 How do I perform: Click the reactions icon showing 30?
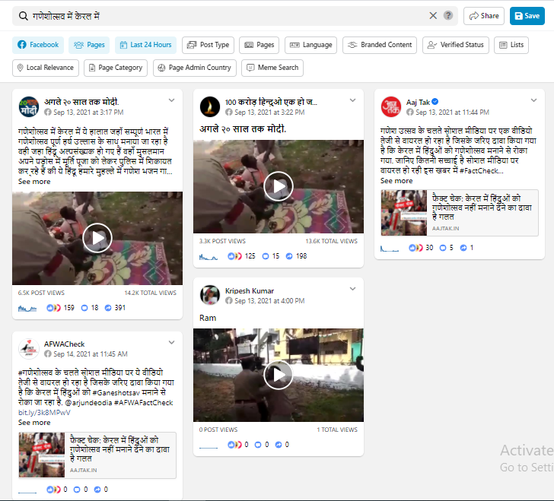pos(415,248)
